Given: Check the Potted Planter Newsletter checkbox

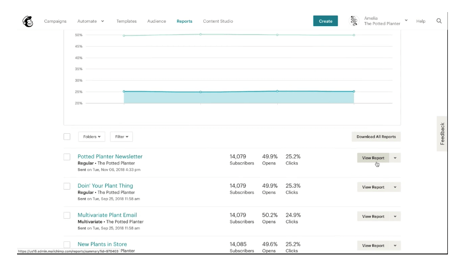Looking at the screenshot, I should click(x=67, y=157).
